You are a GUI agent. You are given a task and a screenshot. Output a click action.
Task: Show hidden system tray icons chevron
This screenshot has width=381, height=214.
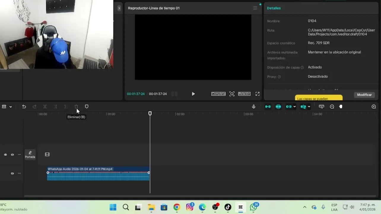click(305, 207)
